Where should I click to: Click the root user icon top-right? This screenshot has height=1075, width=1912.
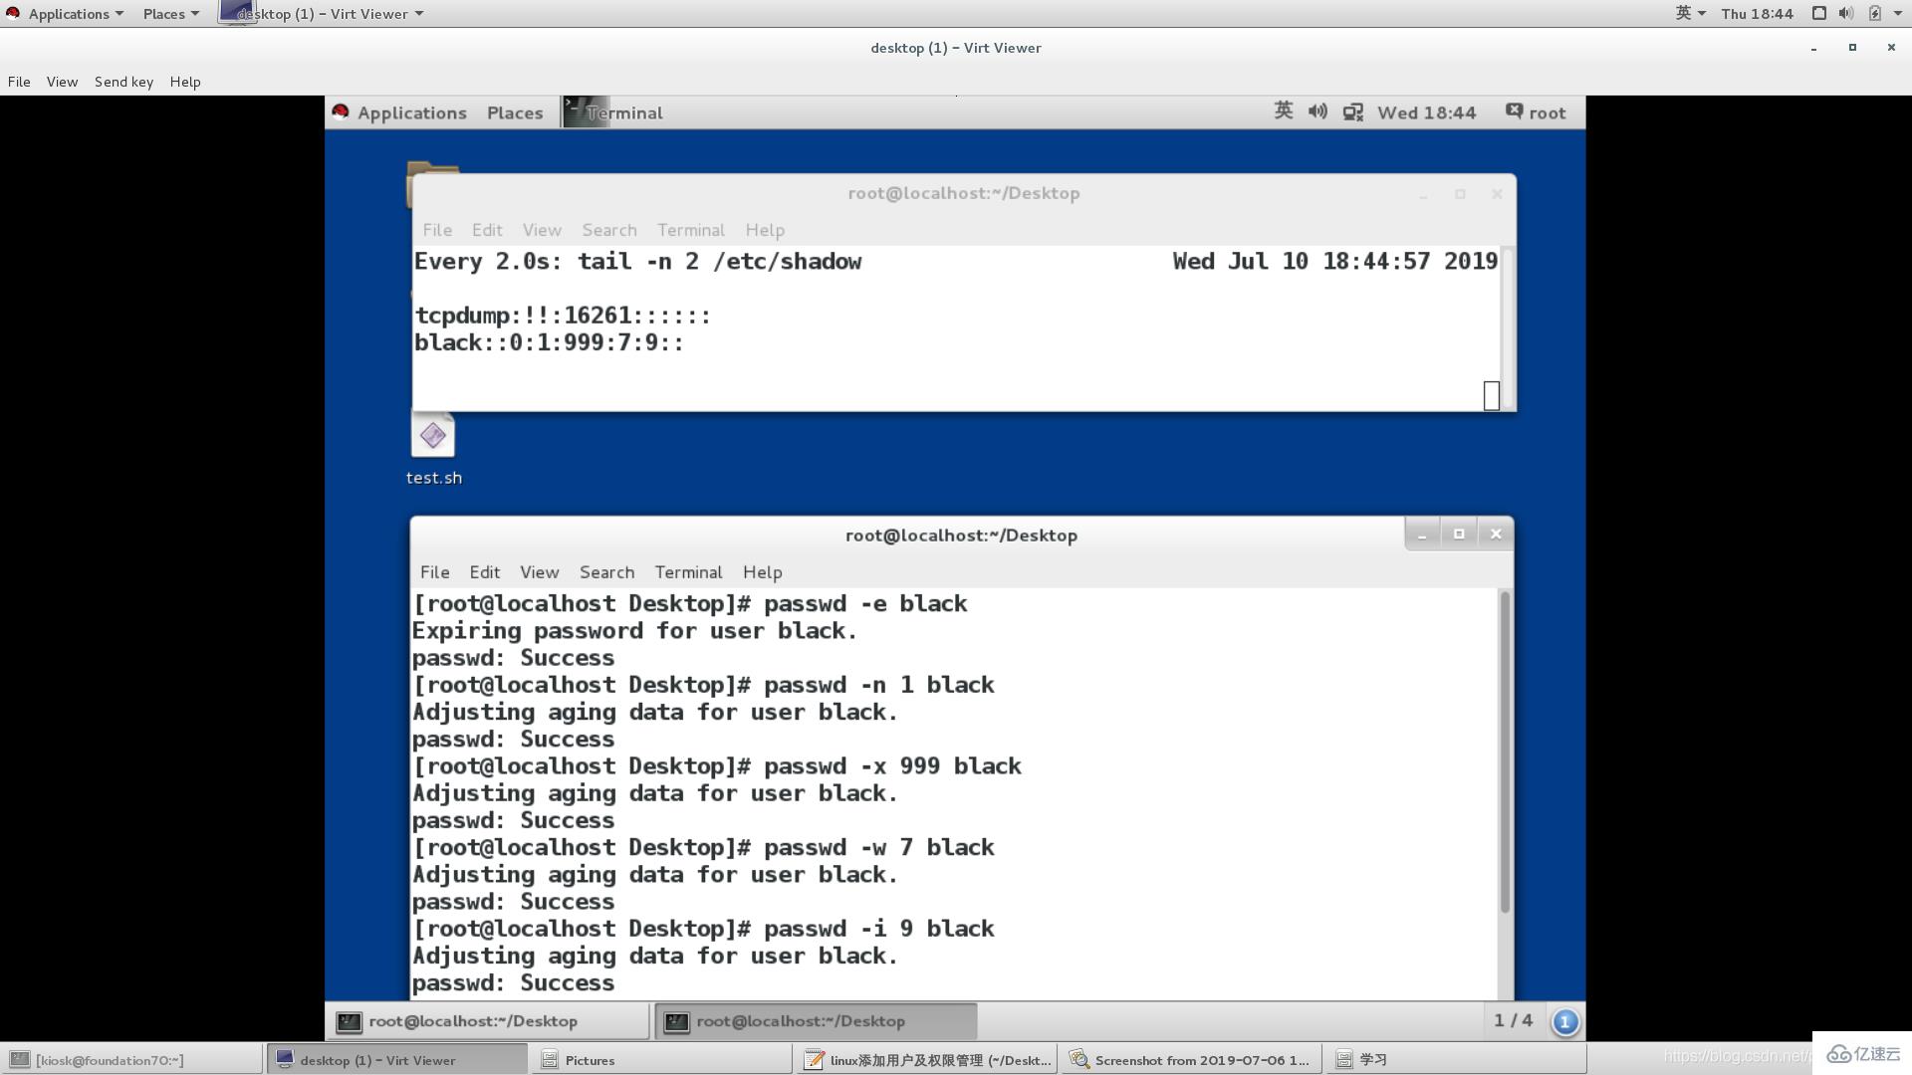coord(1513,111)
